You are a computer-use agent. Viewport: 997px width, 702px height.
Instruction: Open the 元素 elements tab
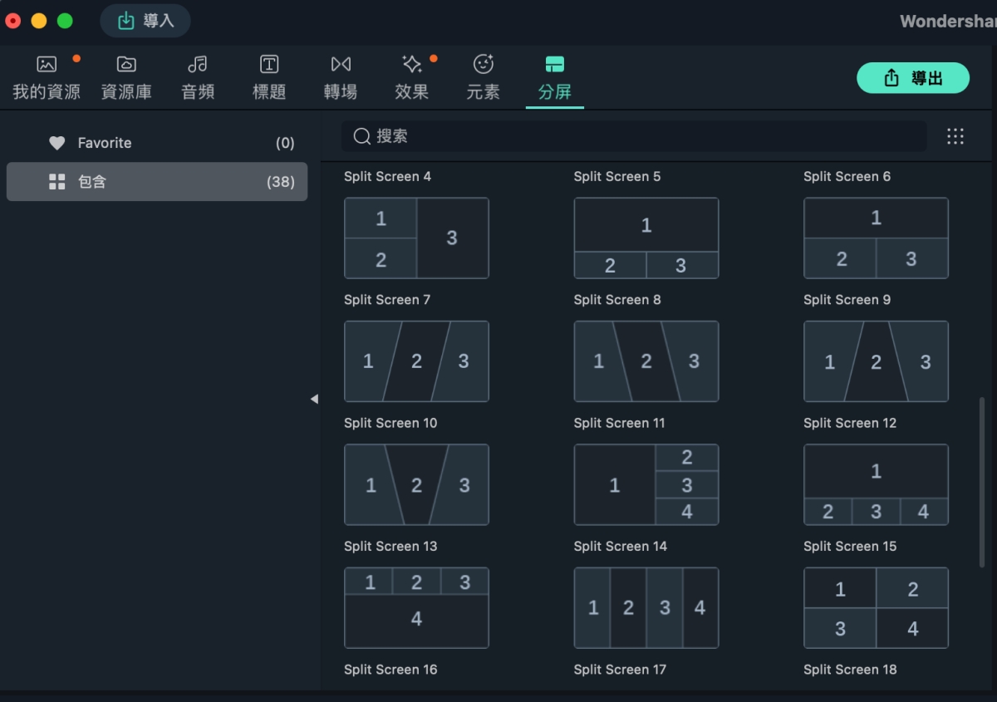tap(483, 78)
